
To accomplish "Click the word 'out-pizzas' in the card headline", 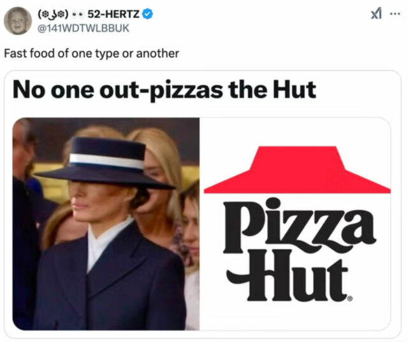I will point(161,90).
